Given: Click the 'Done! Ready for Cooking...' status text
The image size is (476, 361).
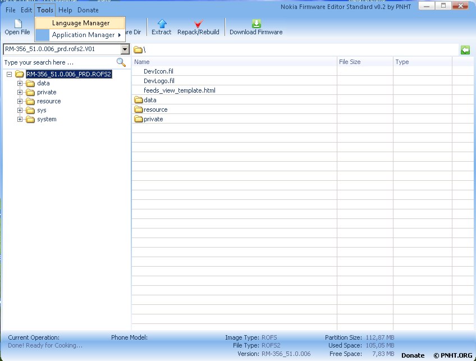Looking at the screenshot, I should coord(45,345).
